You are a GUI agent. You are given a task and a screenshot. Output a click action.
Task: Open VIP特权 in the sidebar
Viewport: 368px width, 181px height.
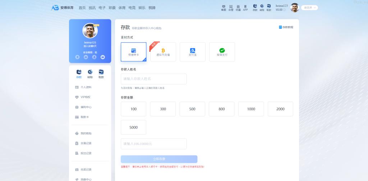click(85, 97)
